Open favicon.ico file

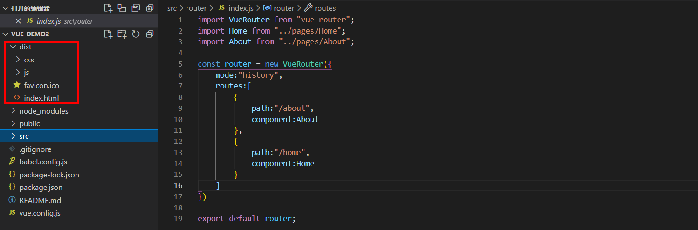click(x=41, y=85)
